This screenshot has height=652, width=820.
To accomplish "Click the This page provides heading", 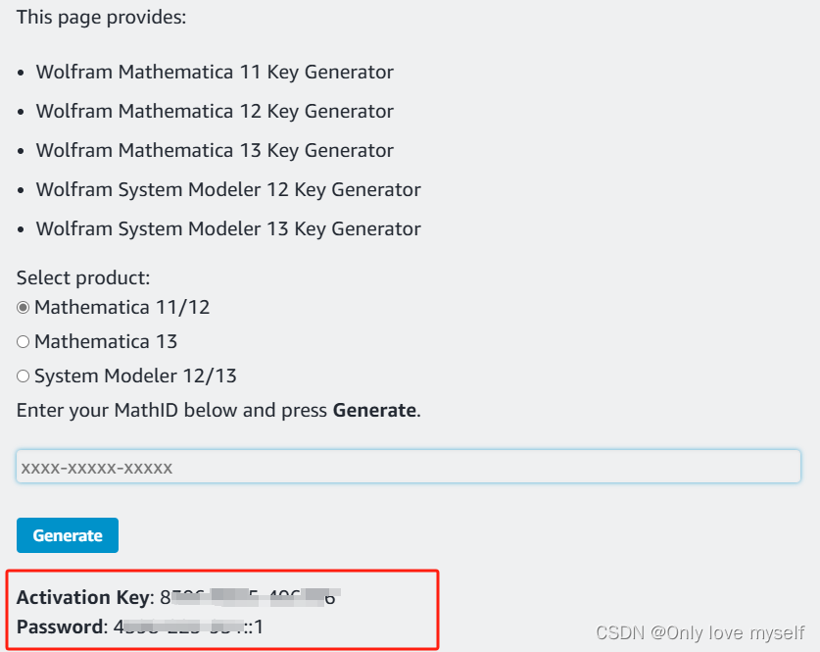I will (101, 17).
